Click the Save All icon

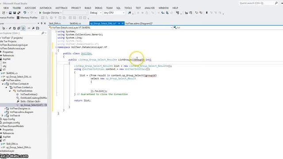tap(19, 13)
